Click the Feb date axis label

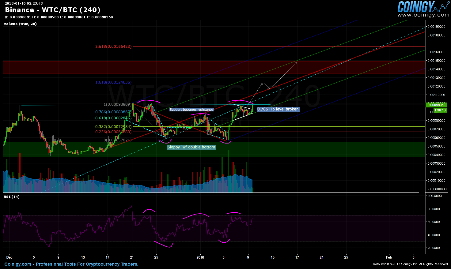click(389, 257)
